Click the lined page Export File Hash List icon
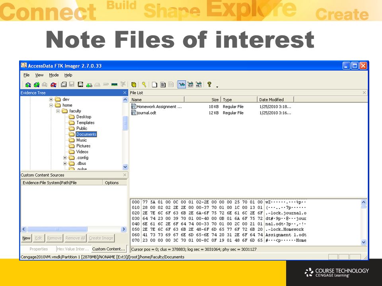 coord(163,84)
